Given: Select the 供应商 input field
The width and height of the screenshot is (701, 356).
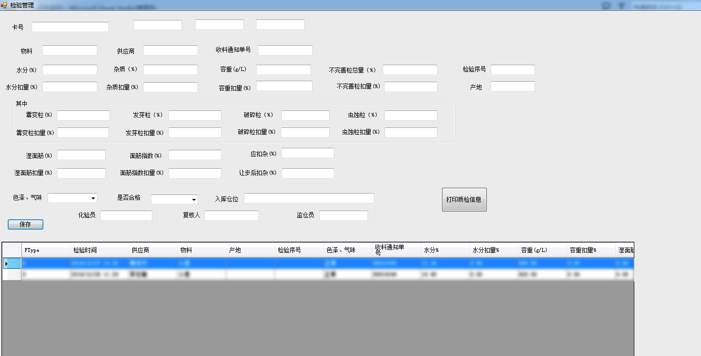Looking at the screenshot, I should click(x=170, y=51).
